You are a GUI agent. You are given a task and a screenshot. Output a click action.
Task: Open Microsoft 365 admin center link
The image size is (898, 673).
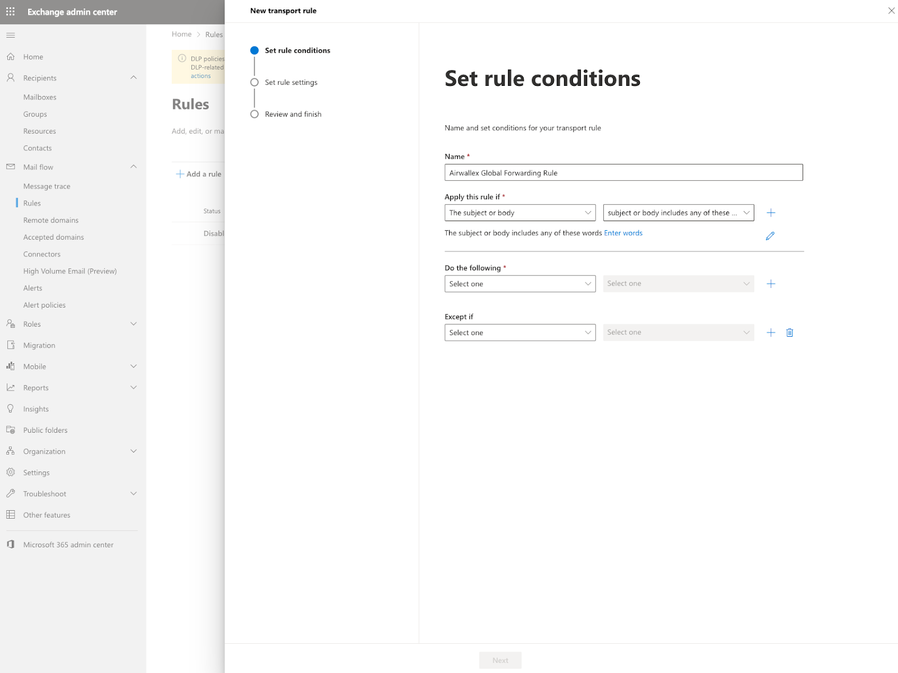tap(68, 544)
